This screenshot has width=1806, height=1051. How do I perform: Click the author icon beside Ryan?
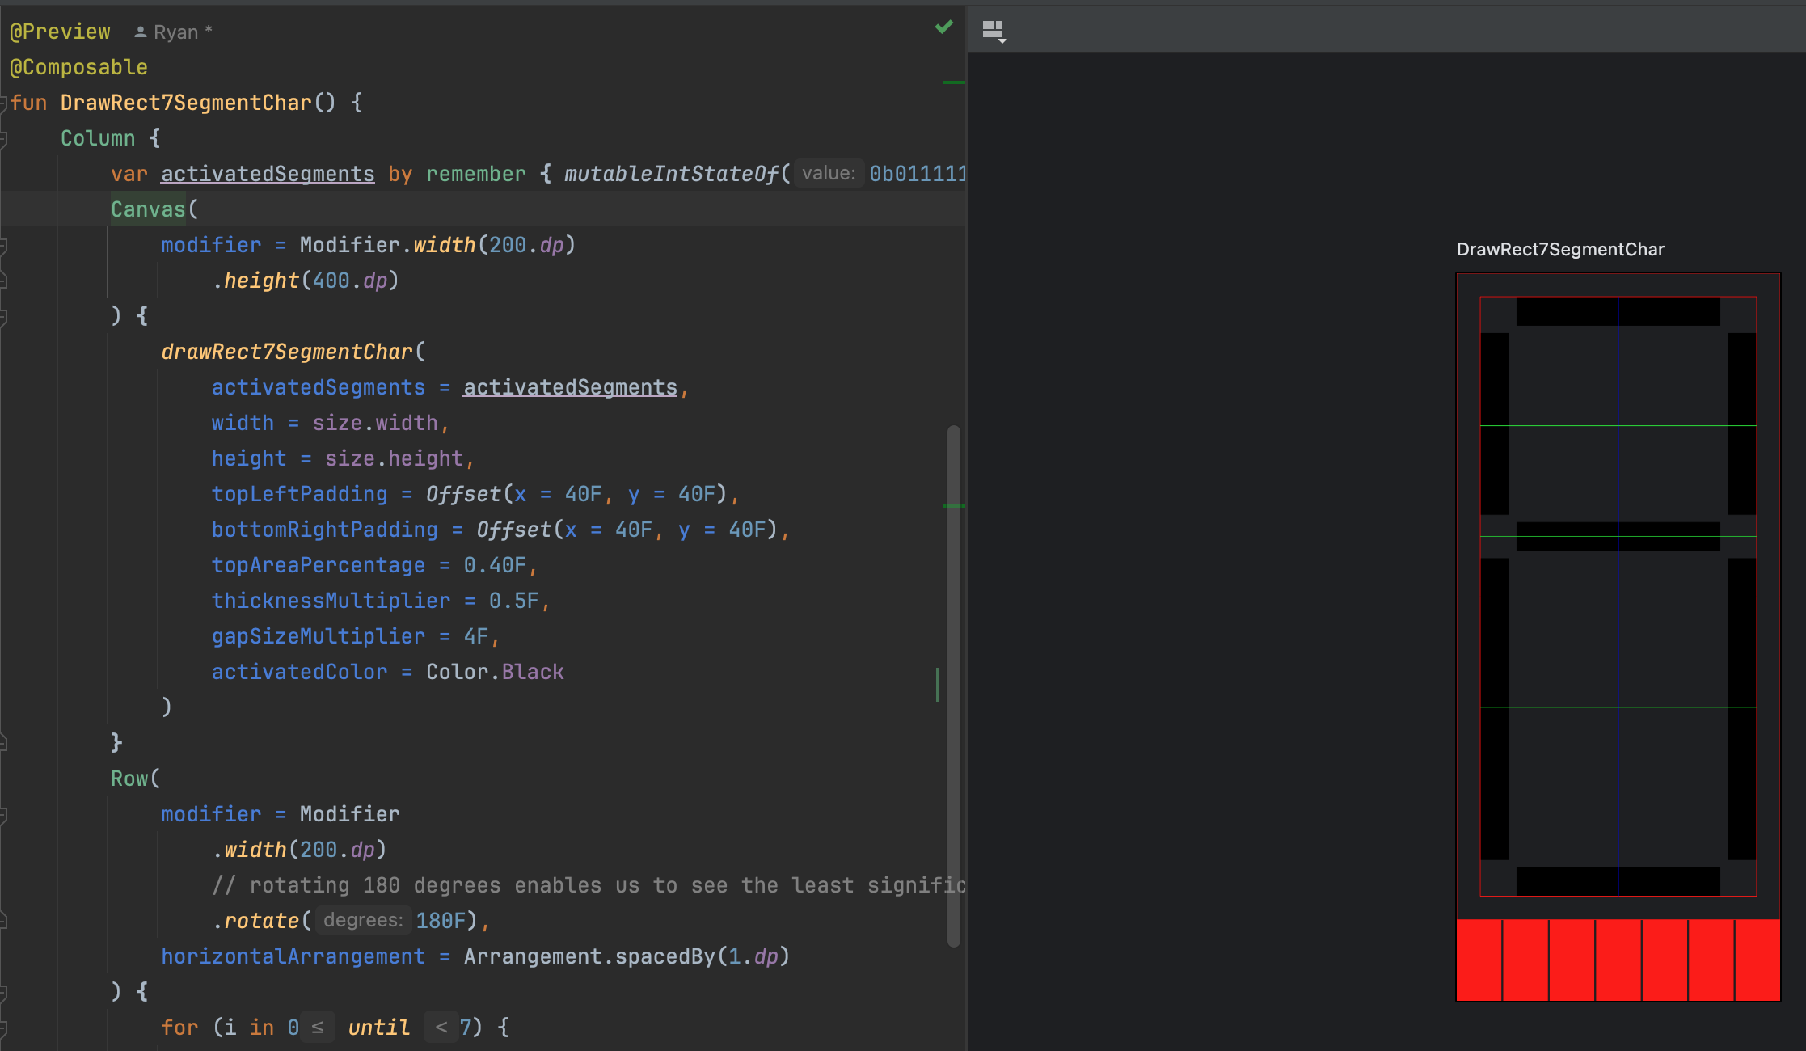tap(140, 32)
